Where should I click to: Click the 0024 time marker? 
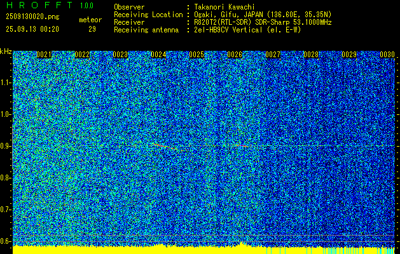pos(158,55)
